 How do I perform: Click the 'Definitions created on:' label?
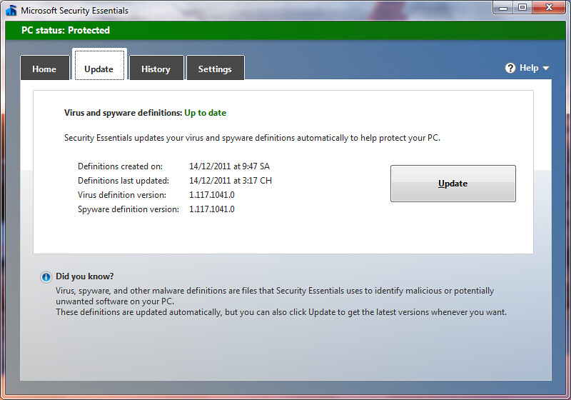[x=120, y=166]
